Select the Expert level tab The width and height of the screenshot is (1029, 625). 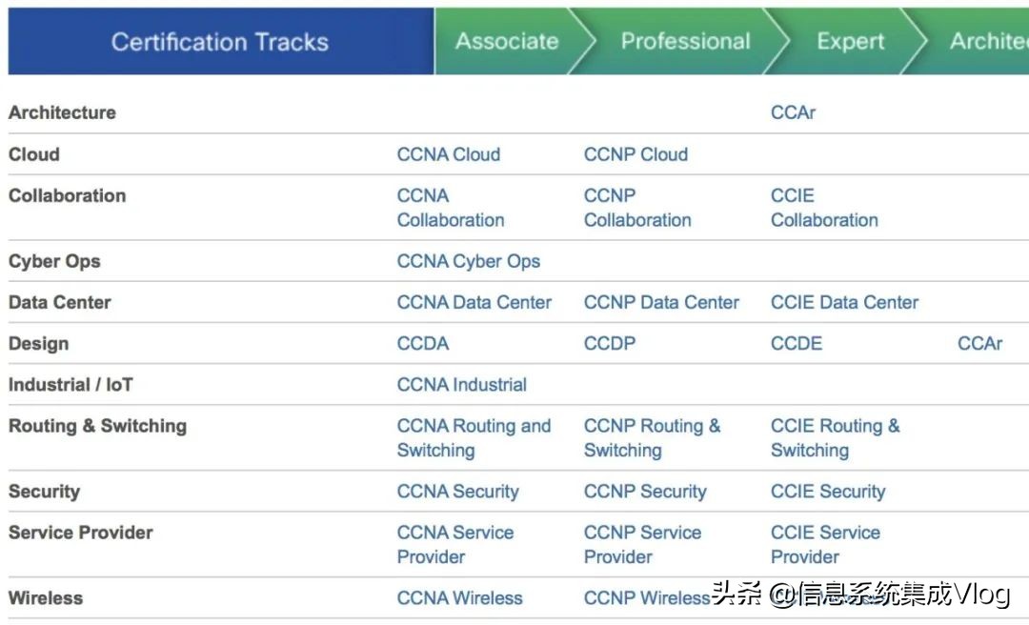coord(850,42)
